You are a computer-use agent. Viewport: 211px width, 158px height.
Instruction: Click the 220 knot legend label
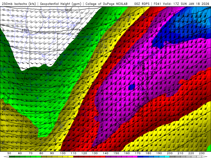pyautogui.click(x=191, y=153)
